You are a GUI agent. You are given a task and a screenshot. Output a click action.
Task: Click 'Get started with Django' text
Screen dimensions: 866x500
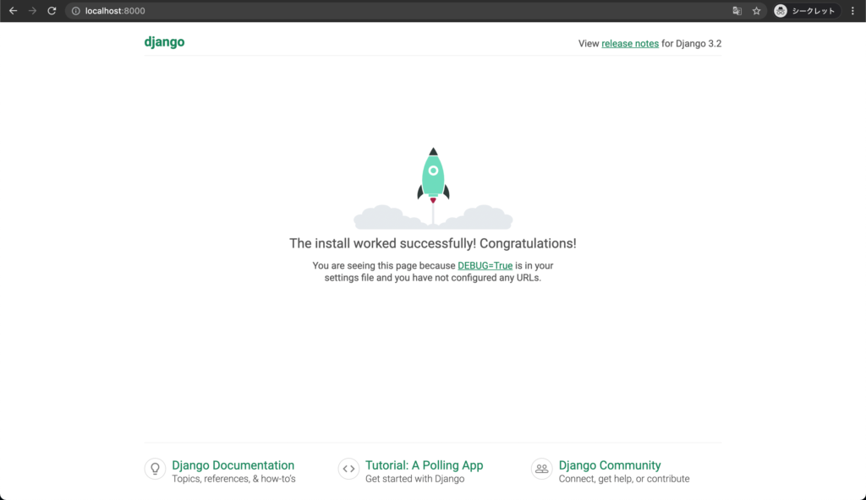click(414, 479)
